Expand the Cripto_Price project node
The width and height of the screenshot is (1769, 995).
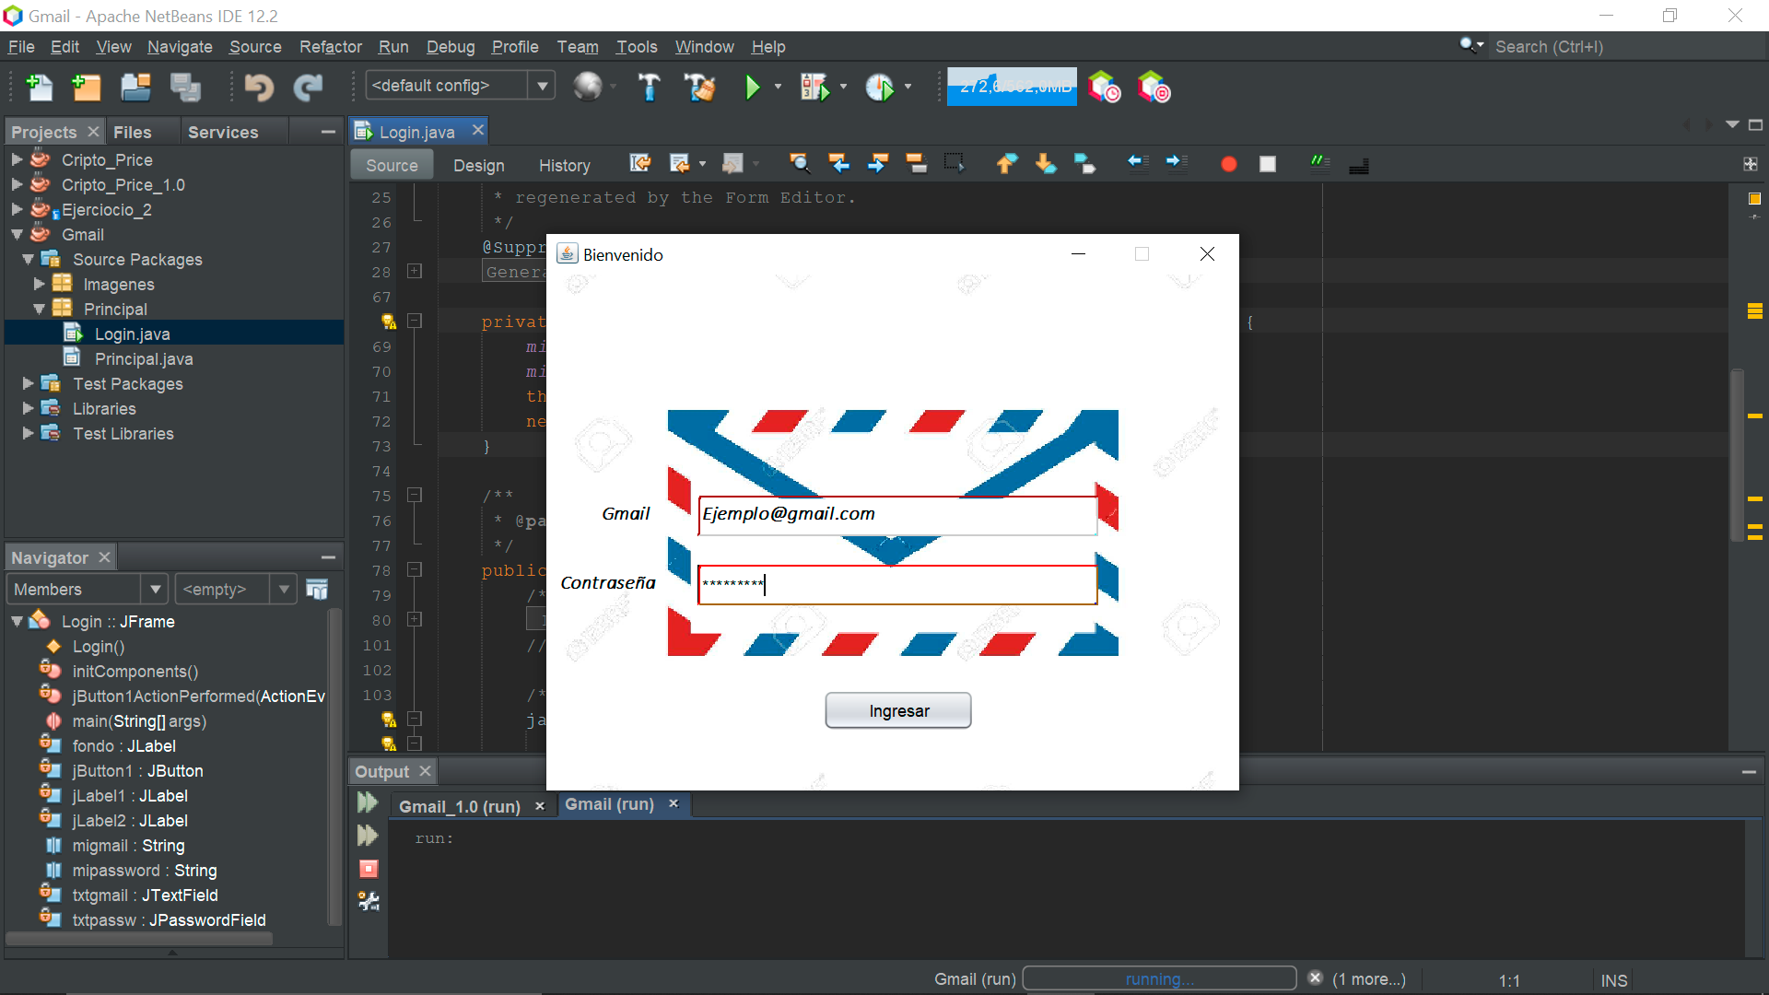click(17, 159)
